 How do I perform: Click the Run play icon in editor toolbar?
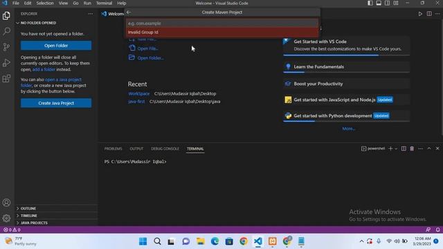[420, 14]
